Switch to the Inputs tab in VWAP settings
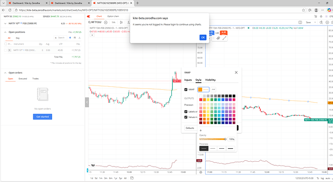Image resolution: width=333 pixels, height=182 pixels. click(x=188, y=80)
